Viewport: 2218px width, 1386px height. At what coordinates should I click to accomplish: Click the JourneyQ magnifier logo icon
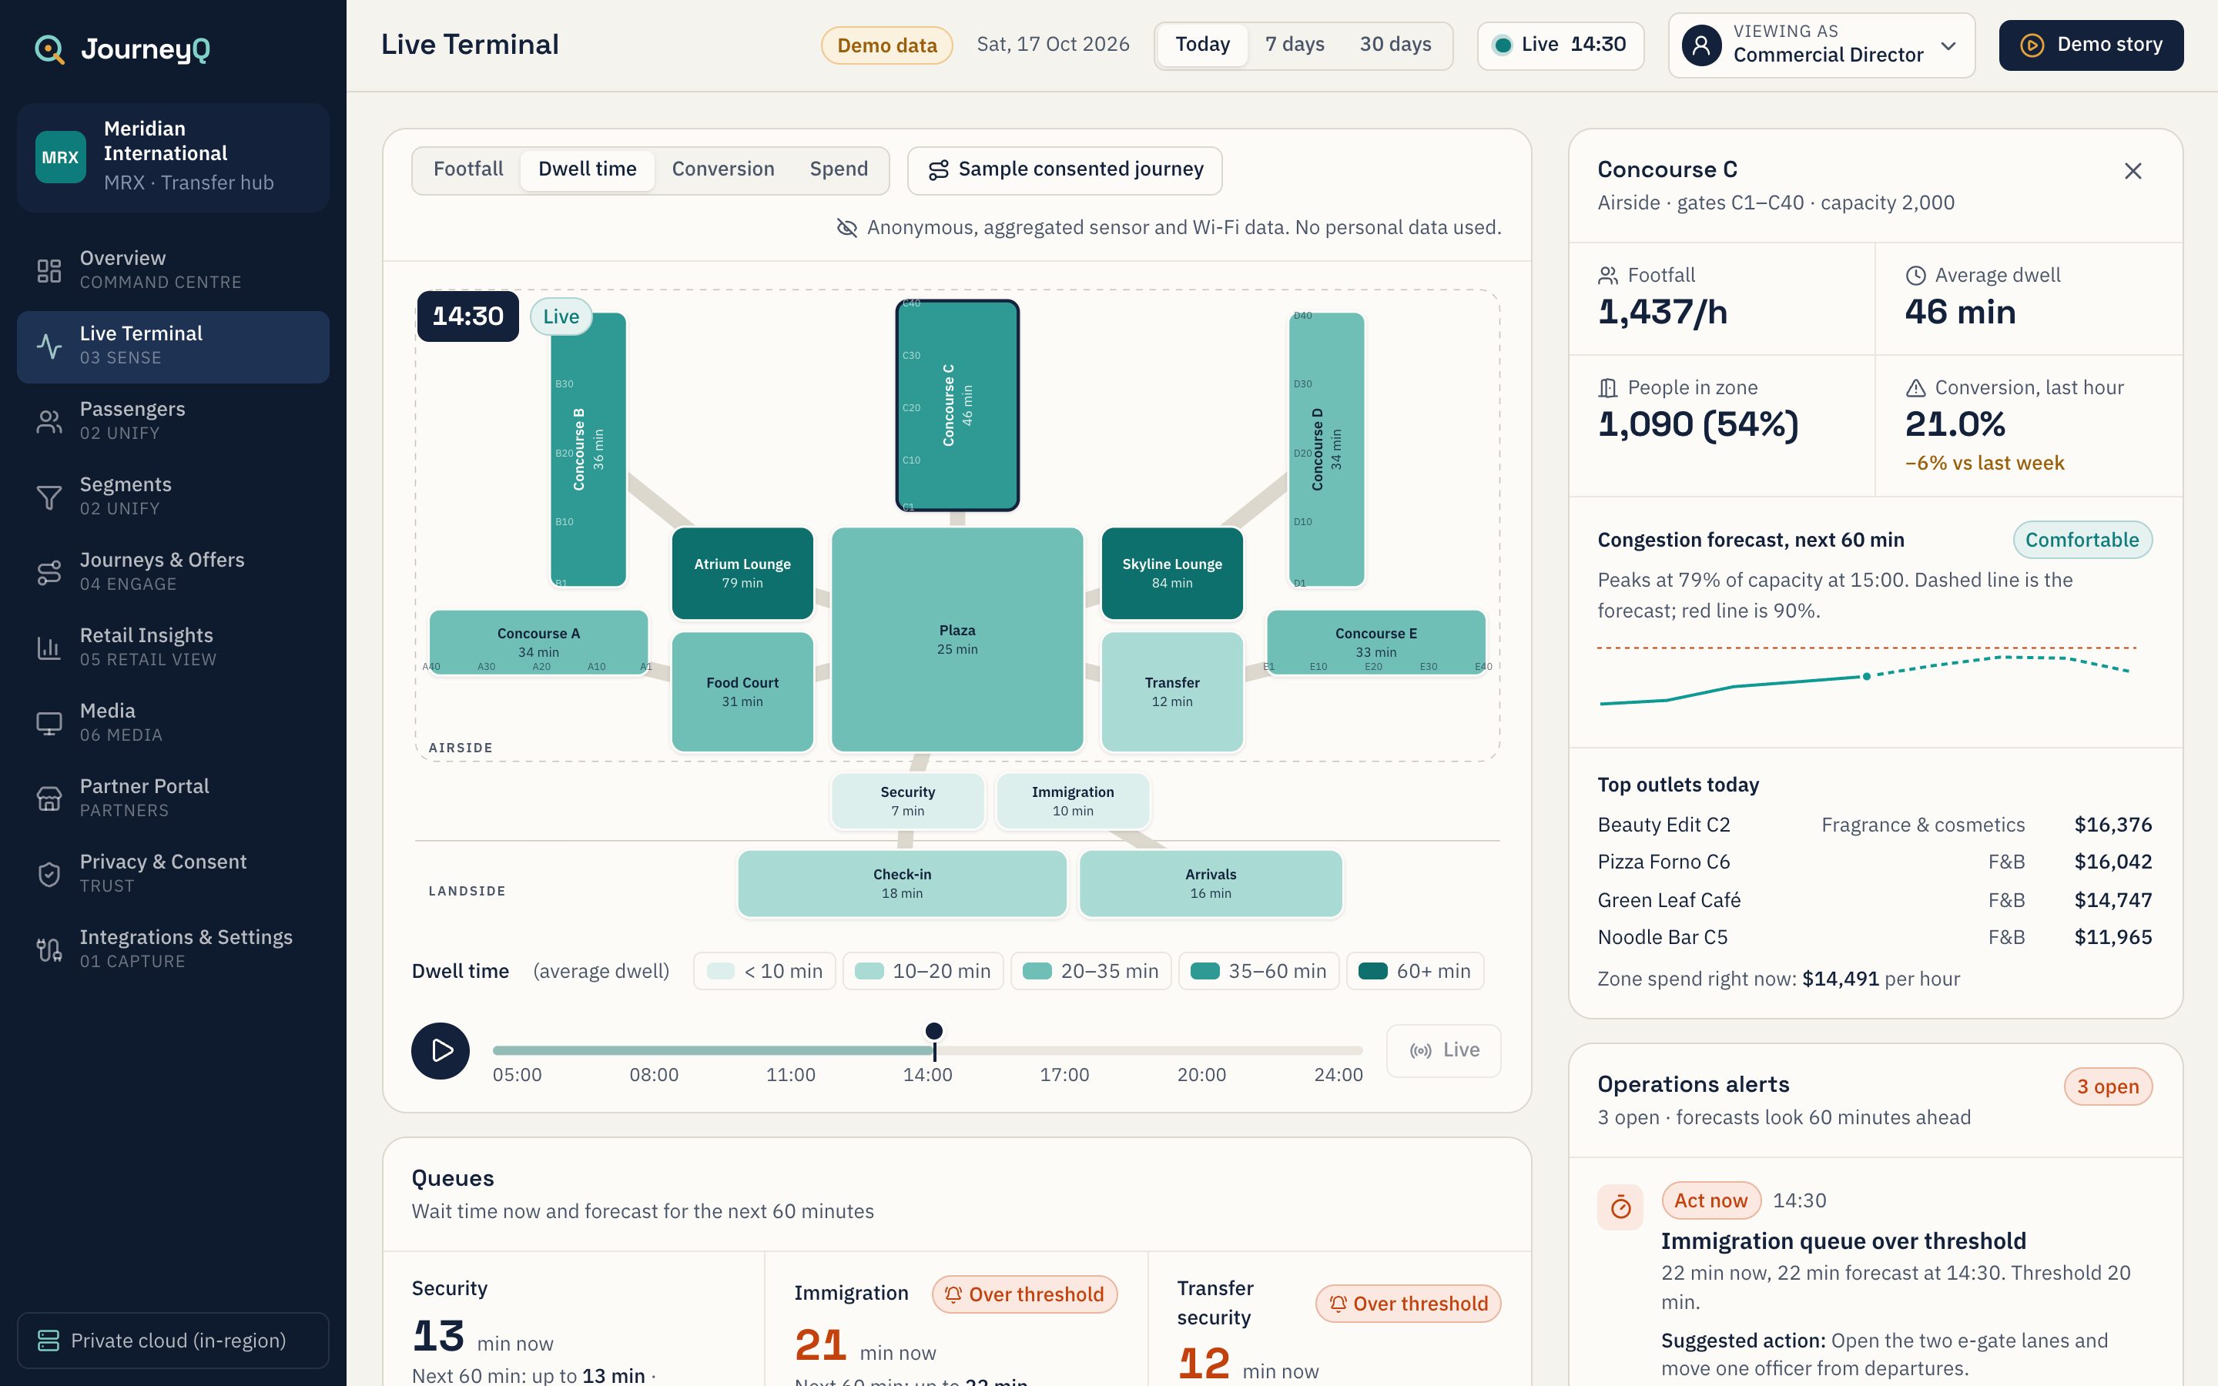49,49
